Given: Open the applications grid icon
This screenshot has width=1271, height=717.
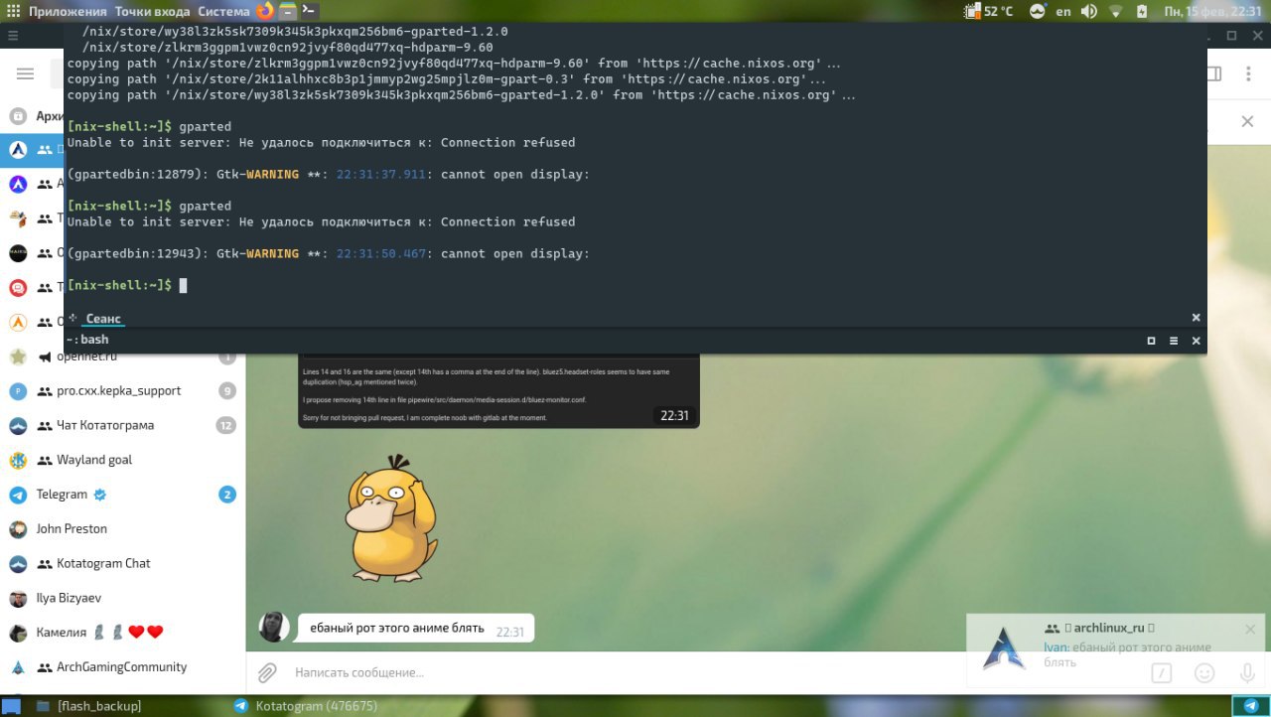Looking at the screenshot, I should pos(13,11).
